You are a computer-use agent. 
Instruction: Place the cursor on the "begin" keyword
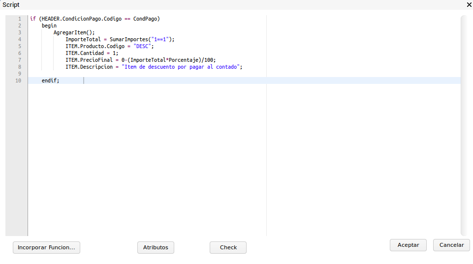coord(49,26)
